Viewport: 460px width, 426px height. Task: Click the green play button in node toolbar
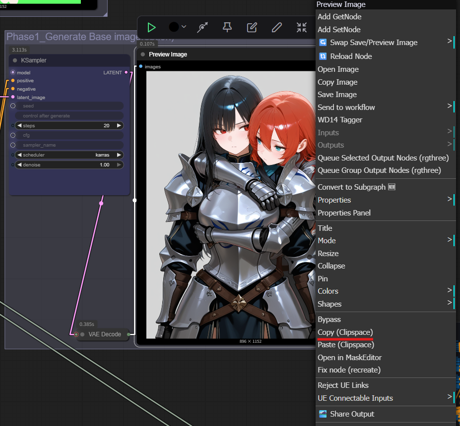(x=151, y=27)
